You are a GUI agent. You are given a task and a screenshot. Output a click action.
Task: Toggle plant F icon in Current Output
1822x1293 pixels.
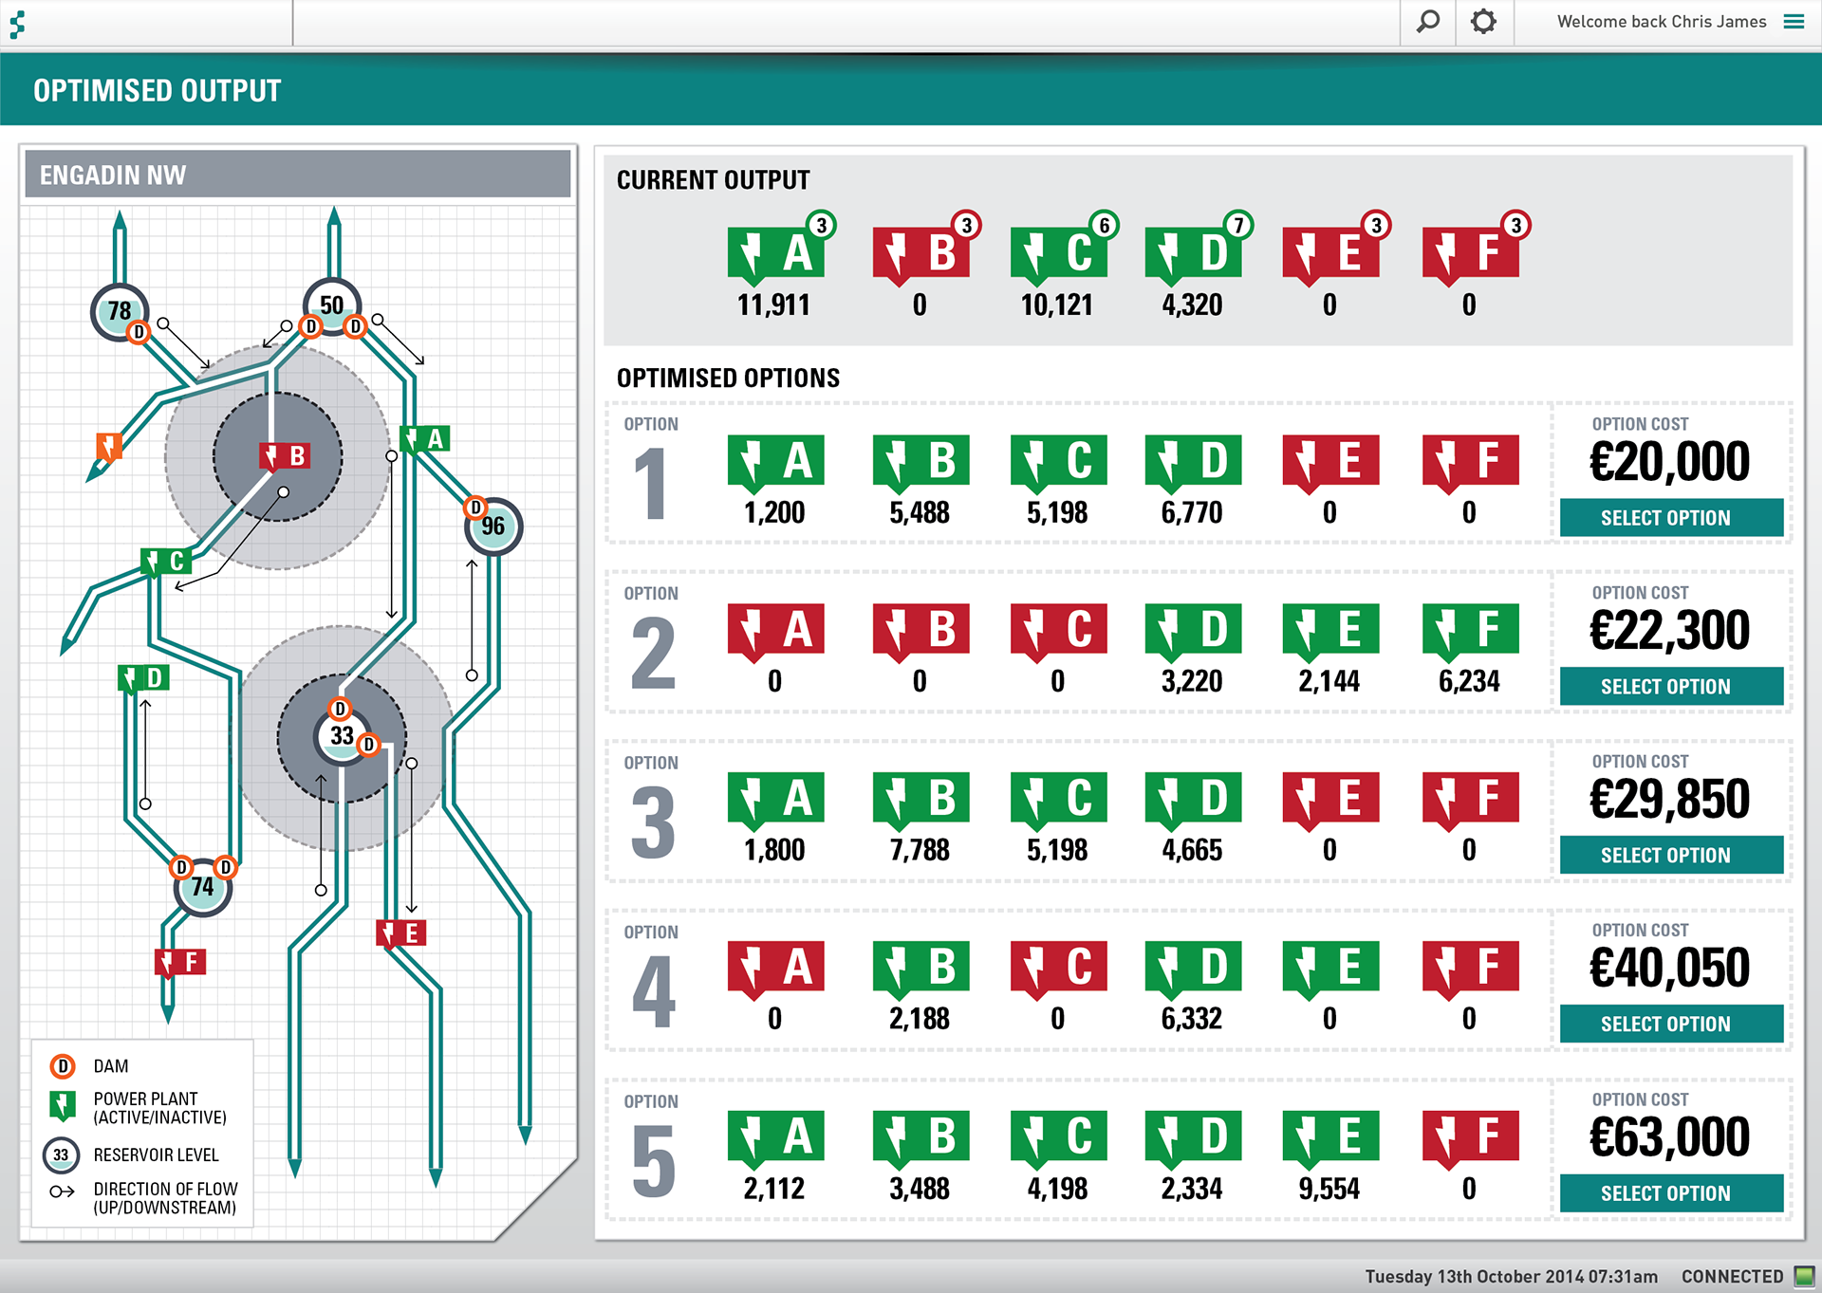click(1470, 254)
